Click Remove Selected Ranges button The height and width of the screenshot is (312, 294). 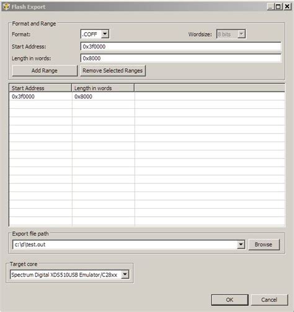(113, 71)
